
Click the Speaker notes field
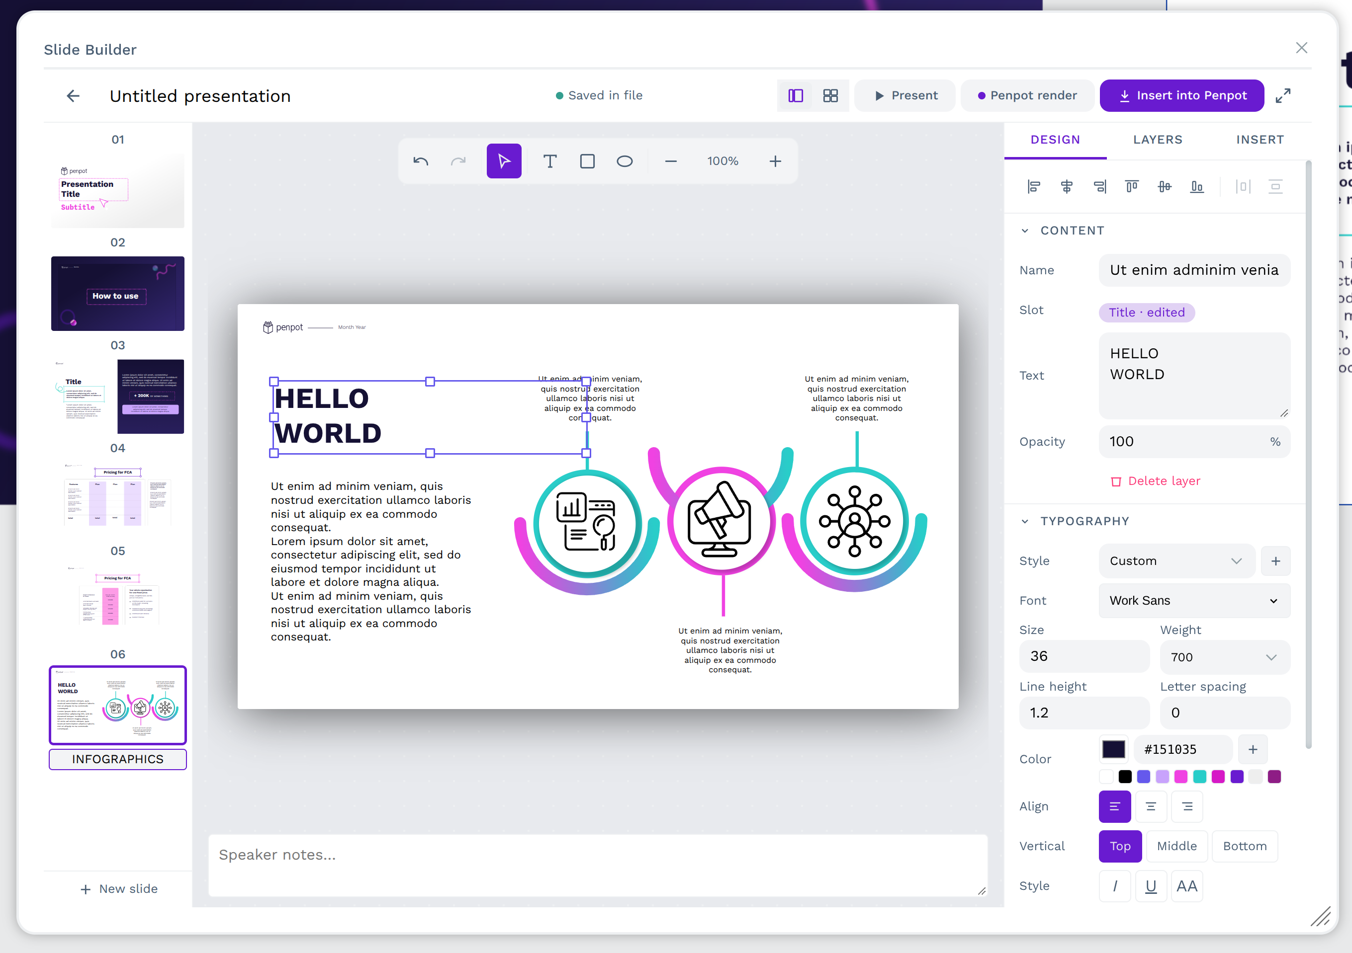point(598,865)
